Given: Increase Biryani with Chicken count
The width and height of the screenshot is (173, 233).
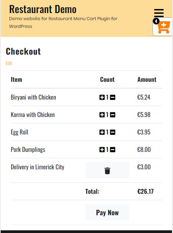Looking at the screenshot, I should click(x=102, y=97).
